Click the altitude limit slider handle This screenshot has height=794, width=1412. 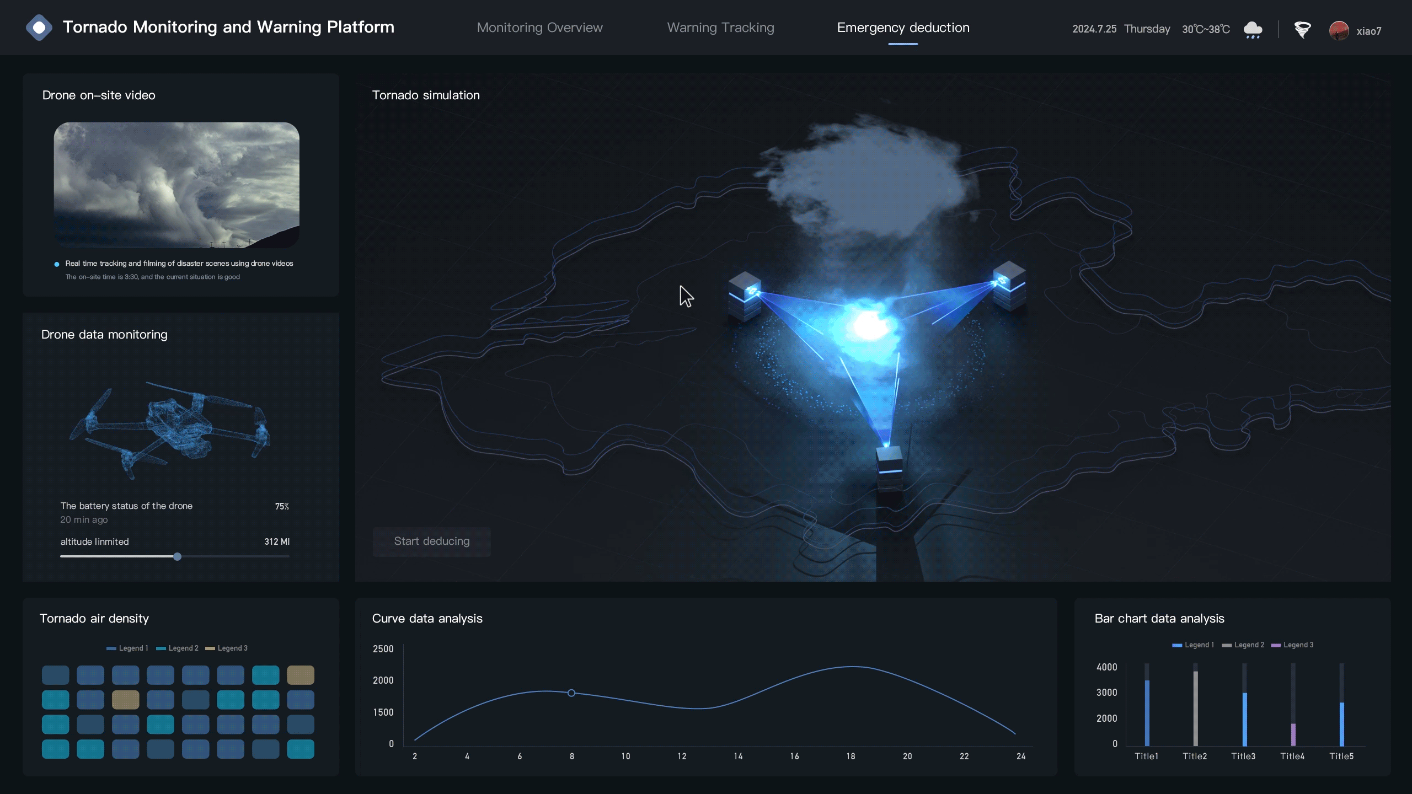click(x=177, y=556)
